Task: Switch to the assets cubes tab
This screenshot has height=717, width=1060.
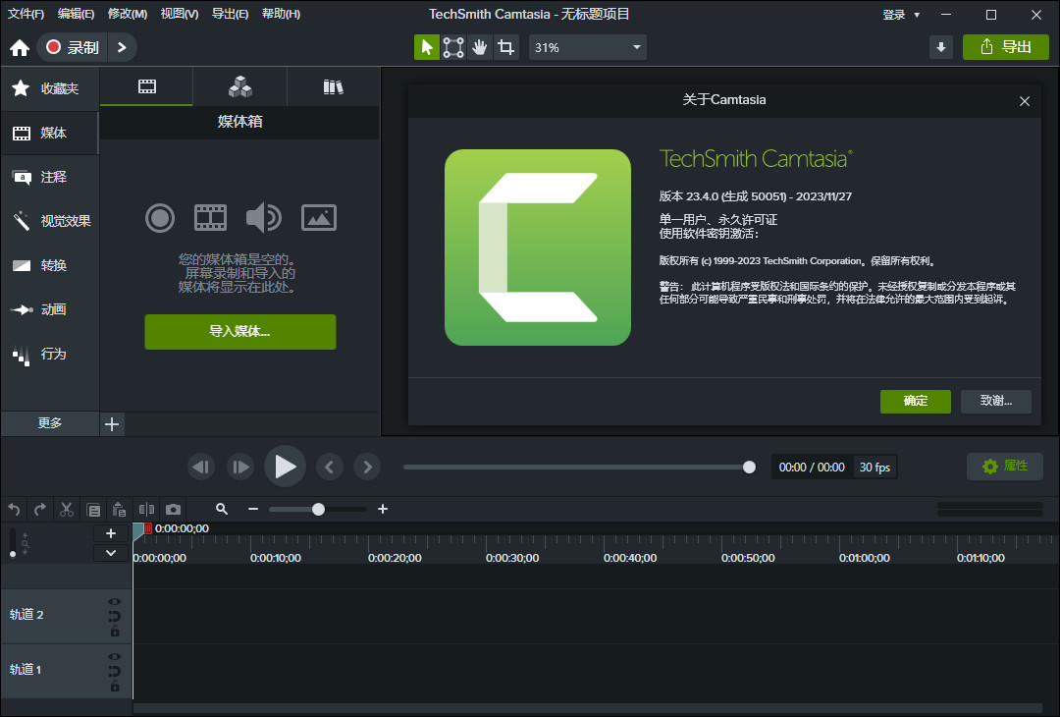Action: (x=240, y=86)
